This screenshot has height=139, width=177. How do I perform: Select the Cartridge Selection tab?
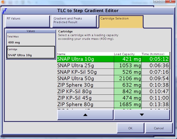coord(121,21)
